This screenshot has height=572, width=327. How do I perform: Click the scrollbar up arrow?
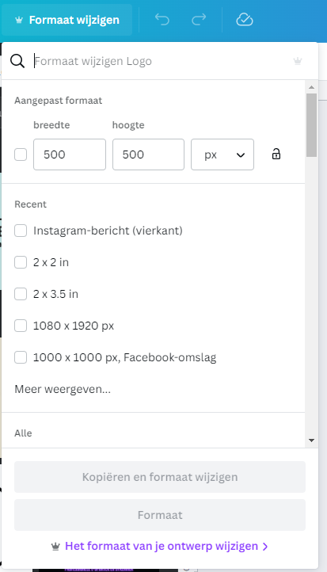pyautogui.click(x=311, y=87)
